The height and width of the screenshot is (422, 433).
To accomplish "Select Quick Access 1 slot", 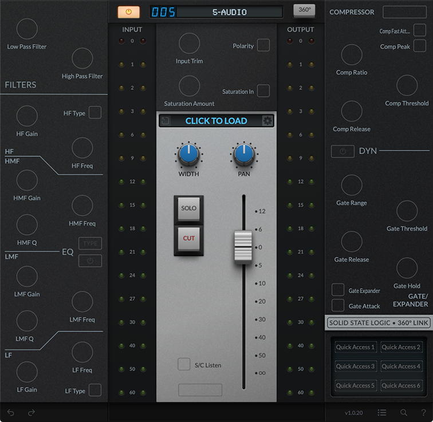I will [355, 347].
